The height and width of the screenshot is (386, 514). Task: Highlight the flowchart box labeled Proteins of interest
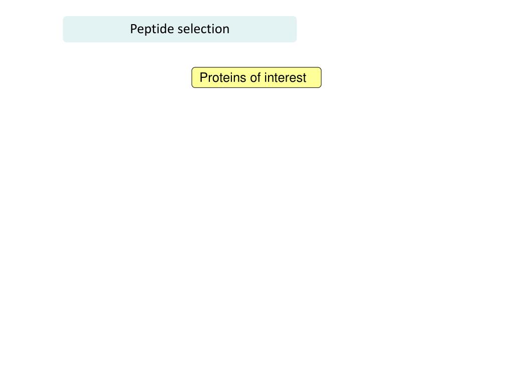tap(256, 77)
